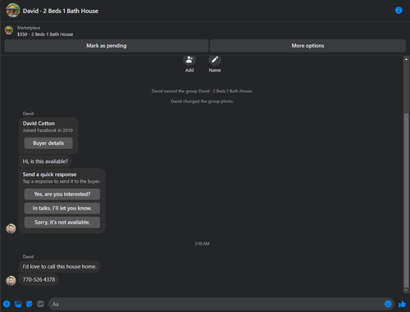
Task: Send 'Yes, are you interested?' quick response
Action: pyautogui.click(x=62, y=194)
